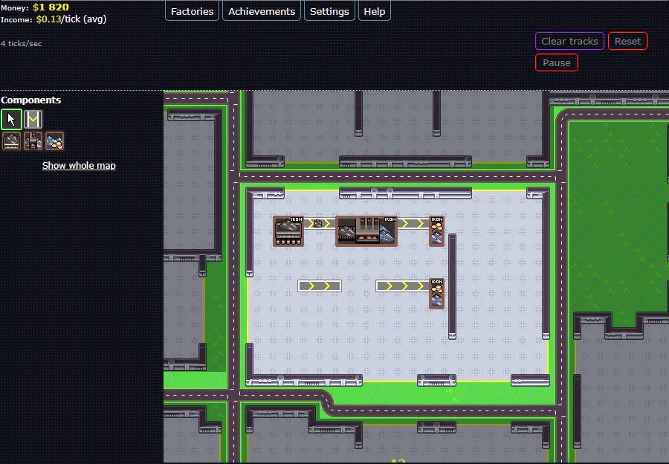
Task: Open the Settings menu
Action: (x=329, y=11)
